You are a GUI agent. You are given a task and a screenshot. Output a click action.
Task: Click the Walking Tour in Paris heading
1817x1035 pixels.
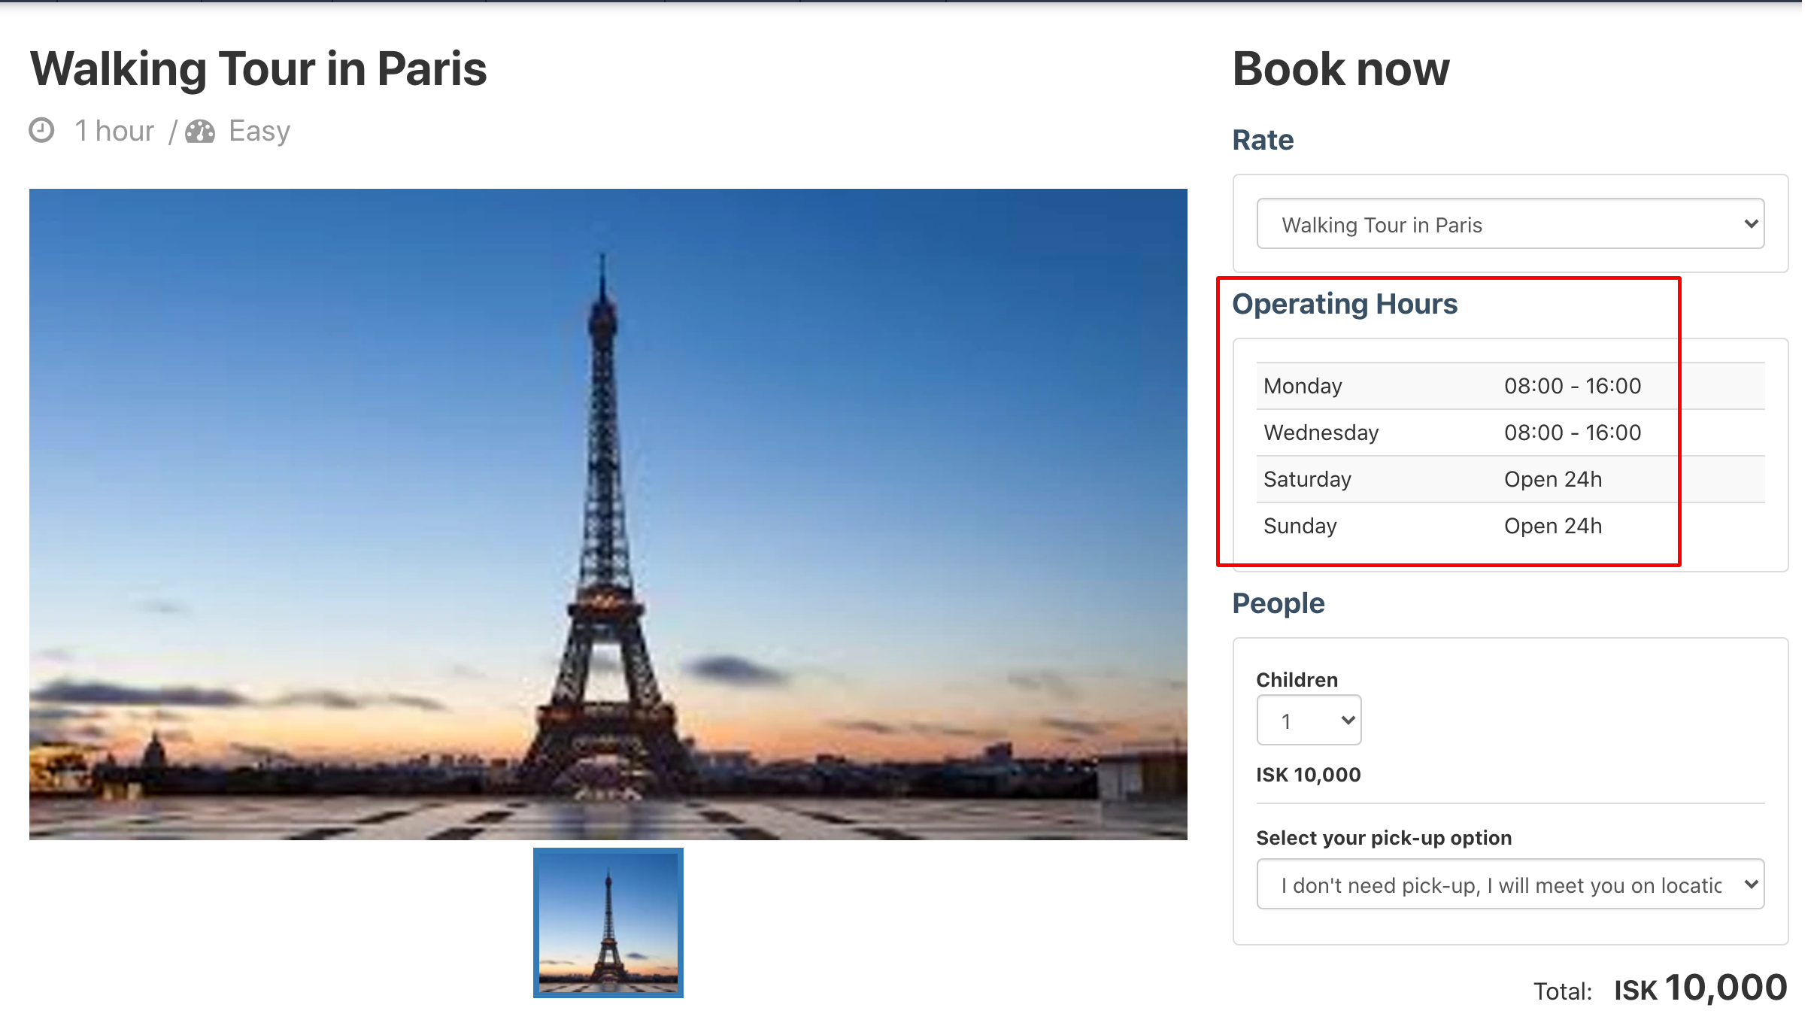pyautogui.click(x=259, y=69)
